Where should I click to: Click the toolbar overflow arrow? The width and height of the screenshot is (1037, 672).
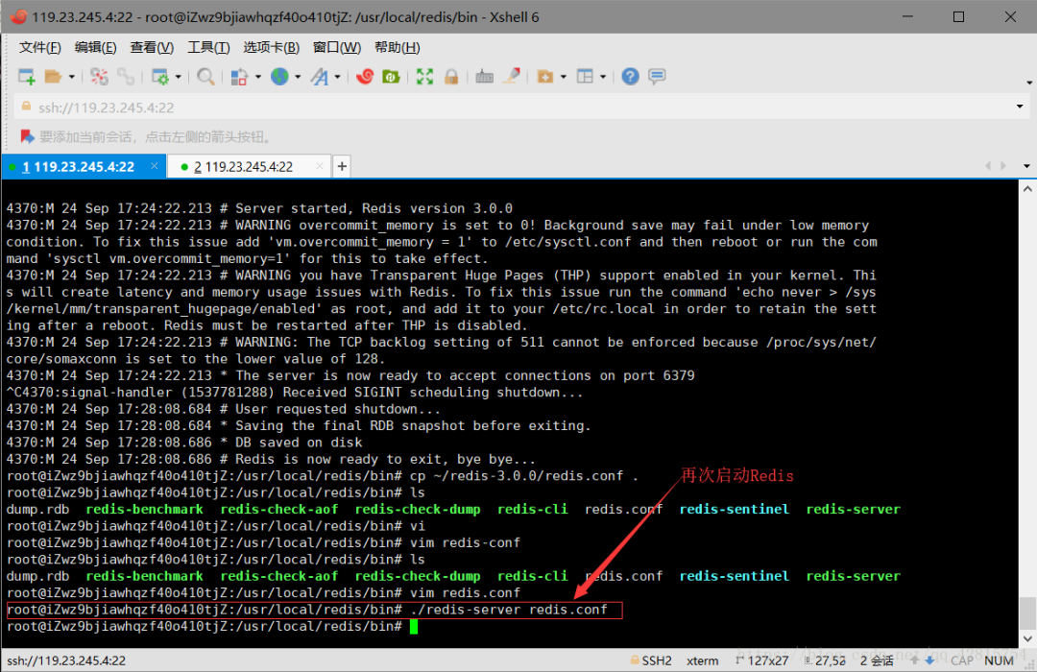click(1029, 83)
